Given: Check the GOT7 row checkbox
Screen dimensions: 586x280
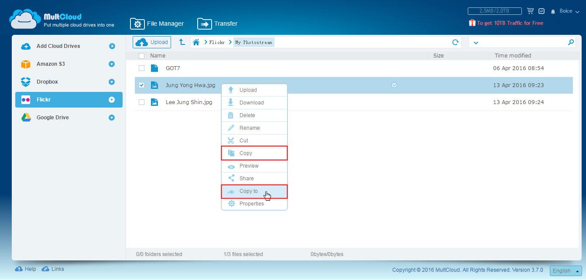Looking at the screenshot, I should coord(141,68).
